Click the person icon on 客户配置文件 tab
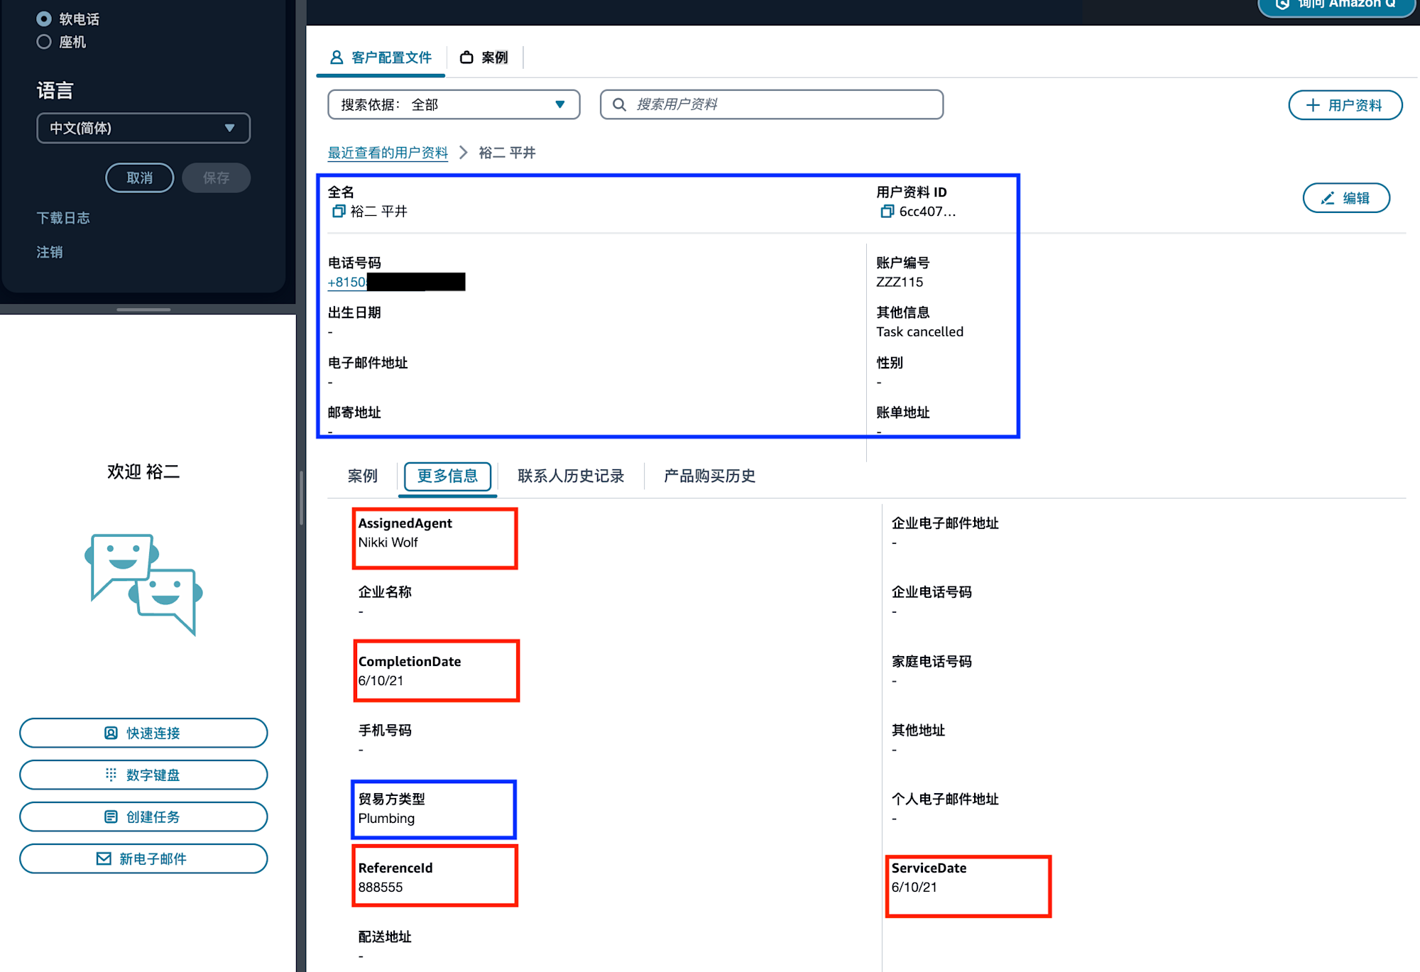Screen dimensions: 1420x972 [x=337, y=58]
